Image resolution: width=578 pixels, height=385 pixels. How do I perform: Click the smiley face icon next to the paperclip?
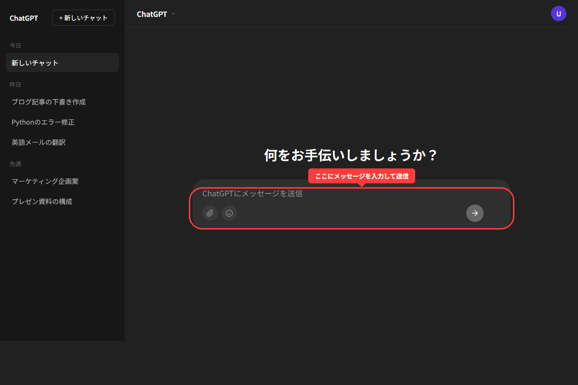[229, 213]
